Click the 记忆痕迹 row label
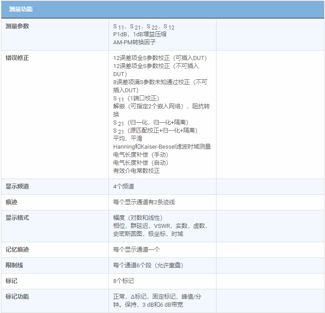This screenshot has height=313, width=325. [x=17, y=249]
